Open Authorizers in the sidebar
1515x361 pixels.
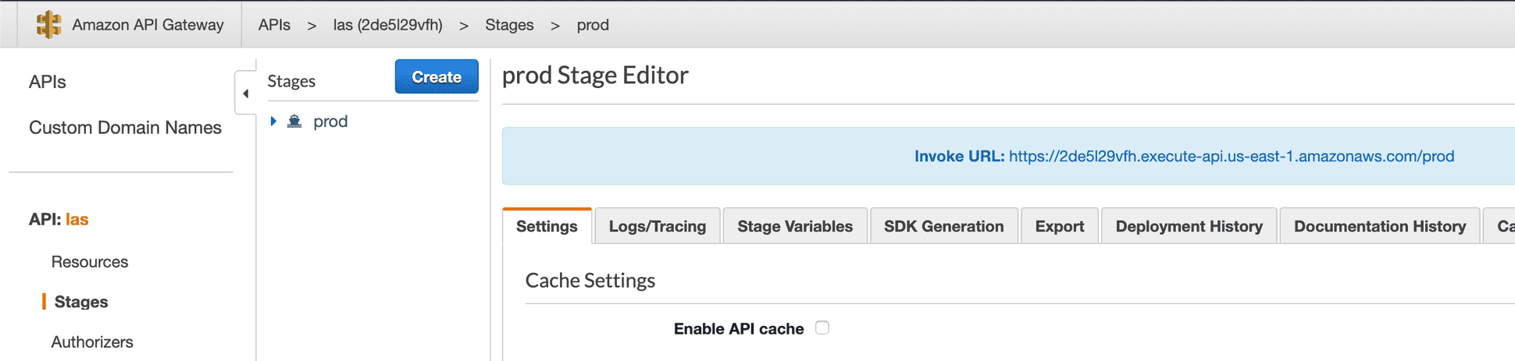pos(92,342)
